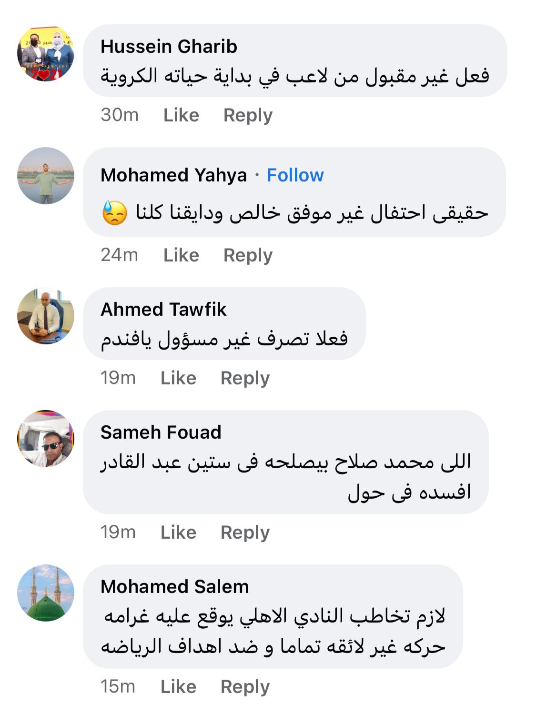This screenshot has width=536, height=714.
Task: Like Sameh Fouad's comment
Action: tap(178, 533)
